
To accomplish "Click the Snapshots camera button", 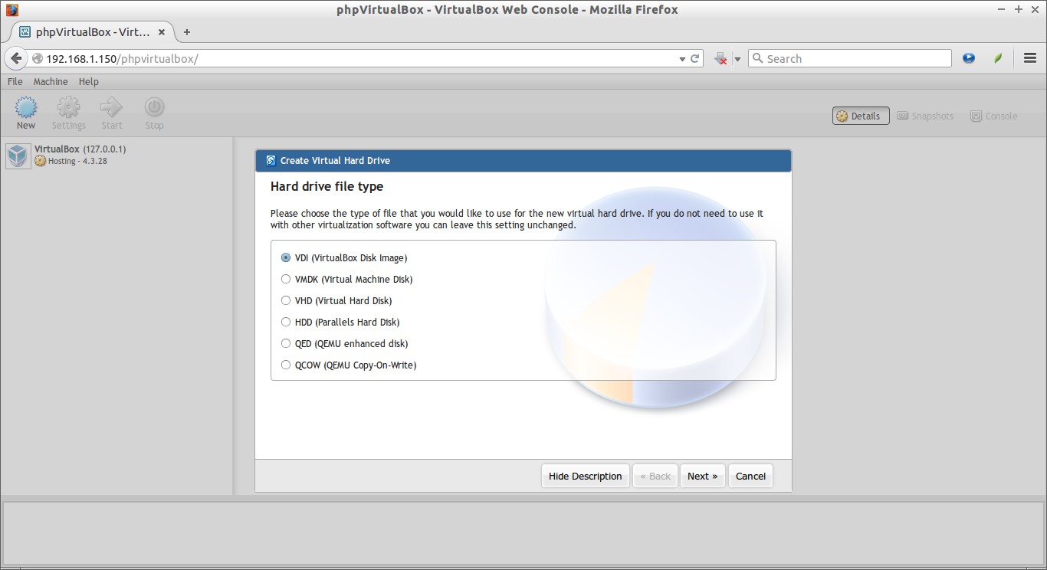I will (925, 116).
